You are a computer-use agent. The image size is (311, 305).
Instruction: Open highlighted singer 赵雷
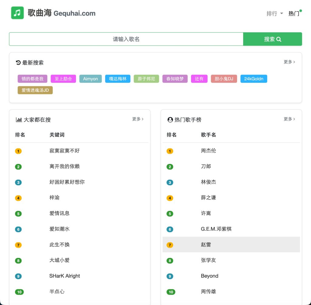(x=206, y=245)
